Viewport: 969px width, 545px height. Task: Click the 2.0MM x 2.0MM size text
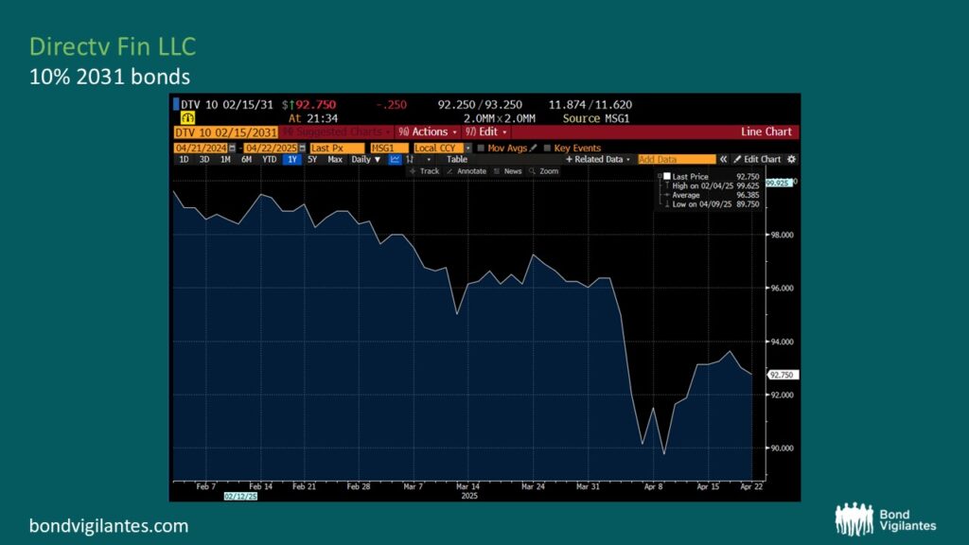[x=500, y=118]
